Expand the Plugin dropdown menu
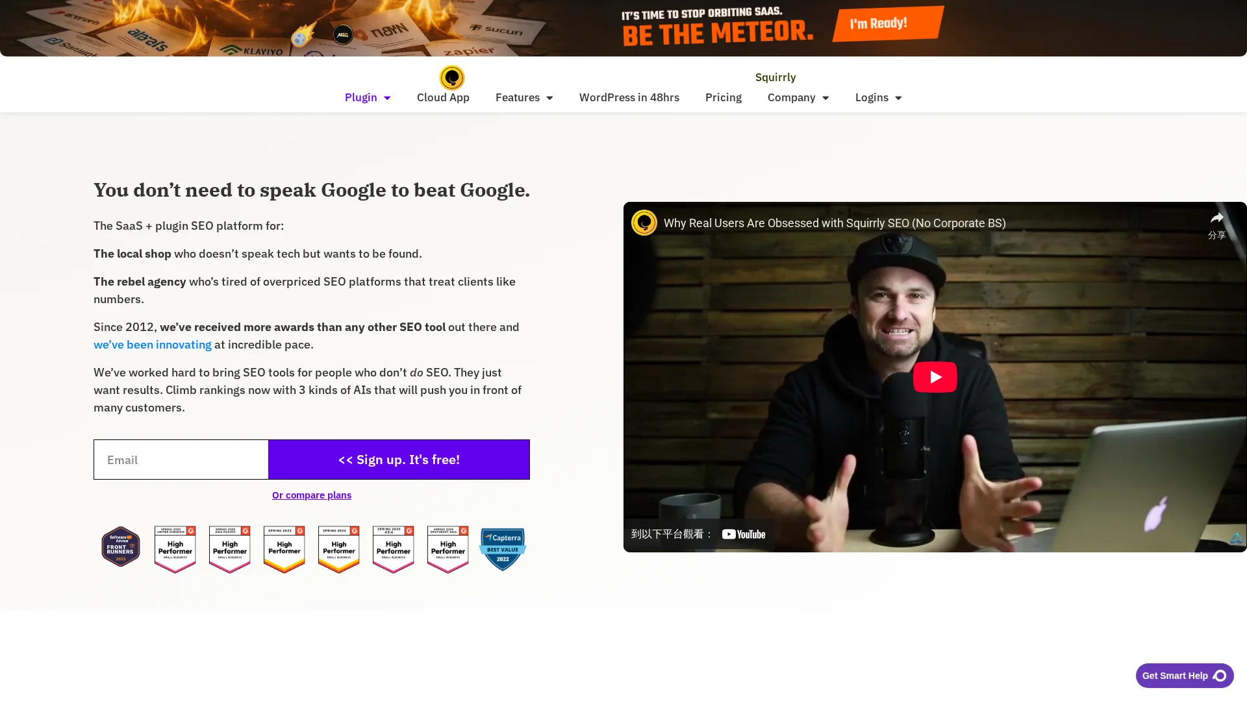The image size is (1247, 701). (x=368, y=97)
